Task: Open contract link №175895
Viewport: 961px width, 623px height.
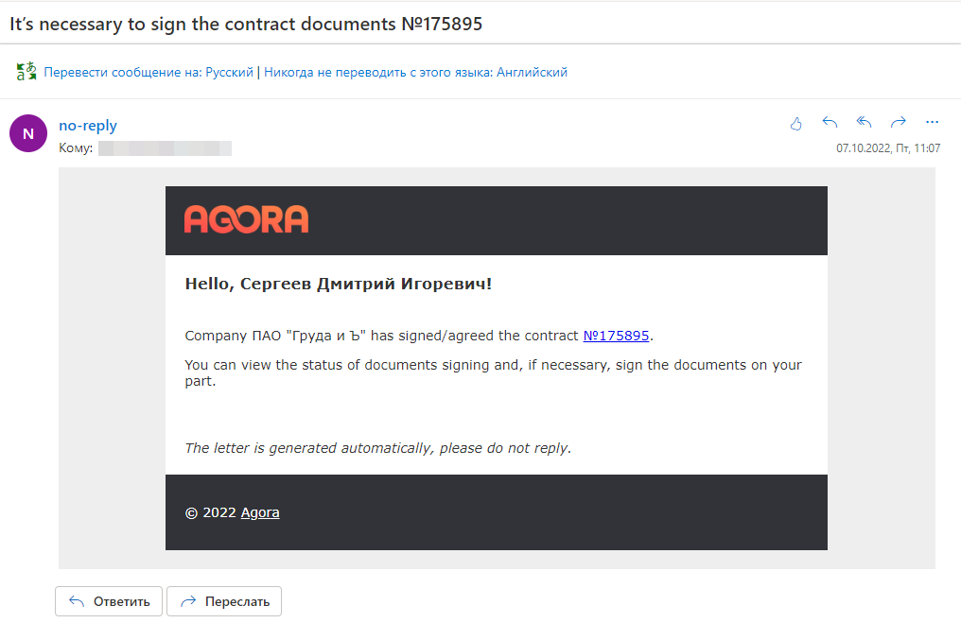Action: click(616, 336)
